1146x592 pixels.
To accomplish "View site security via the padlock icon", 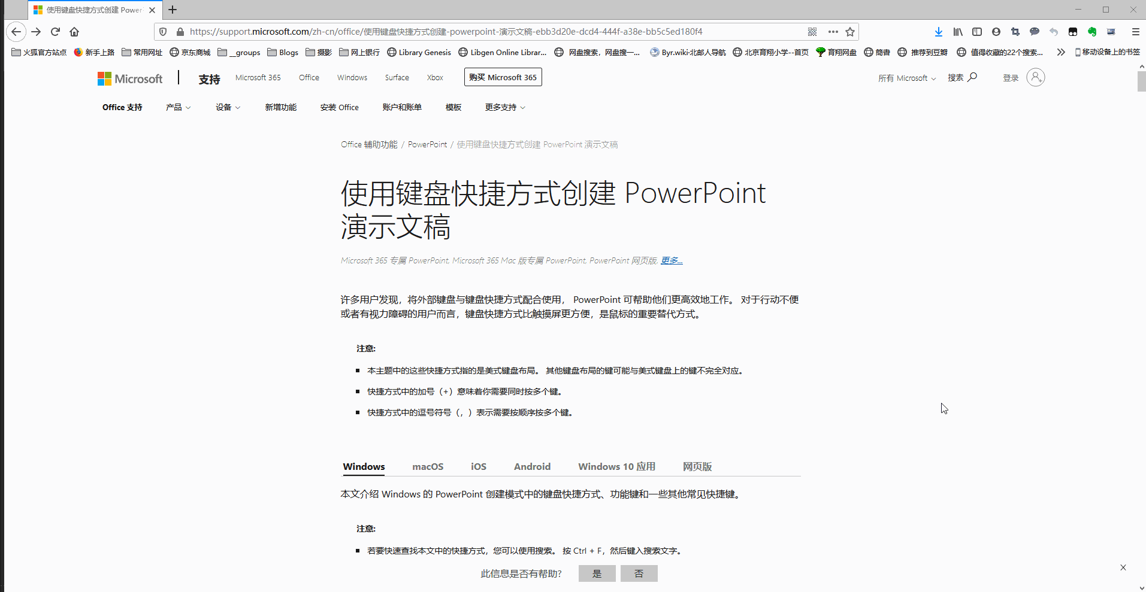I will (x=180, y=32).
